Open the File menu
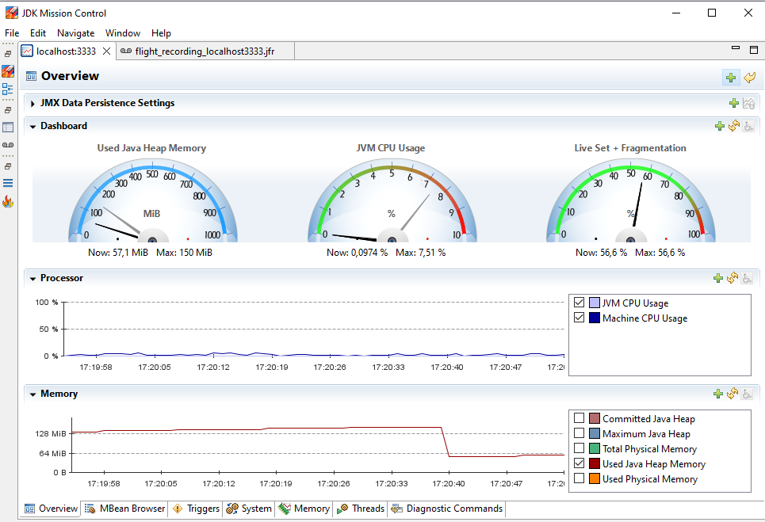The height and width of the screenshot is (522, 765). coord(12,33)
